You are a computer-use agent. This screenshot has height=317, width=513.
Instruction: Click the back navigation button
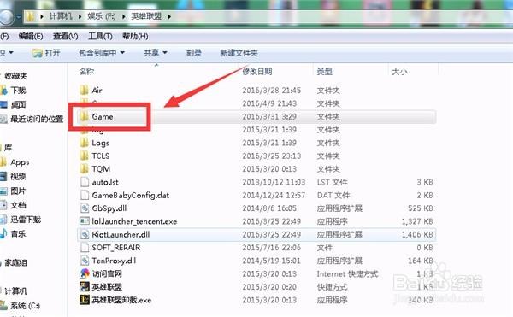pos(7,17)
